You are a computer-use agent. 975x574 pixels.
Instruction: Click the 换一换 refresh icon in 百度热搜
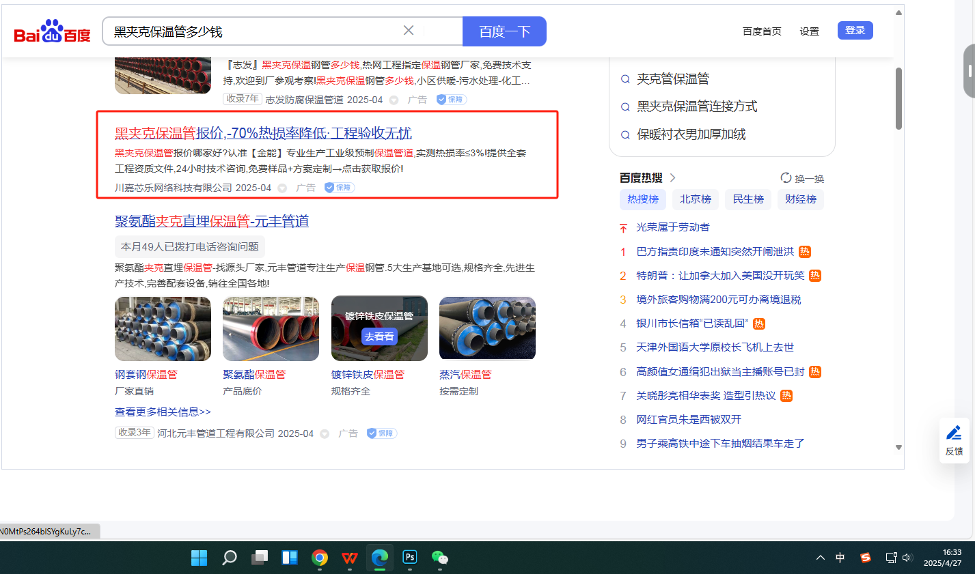point(786,178)
